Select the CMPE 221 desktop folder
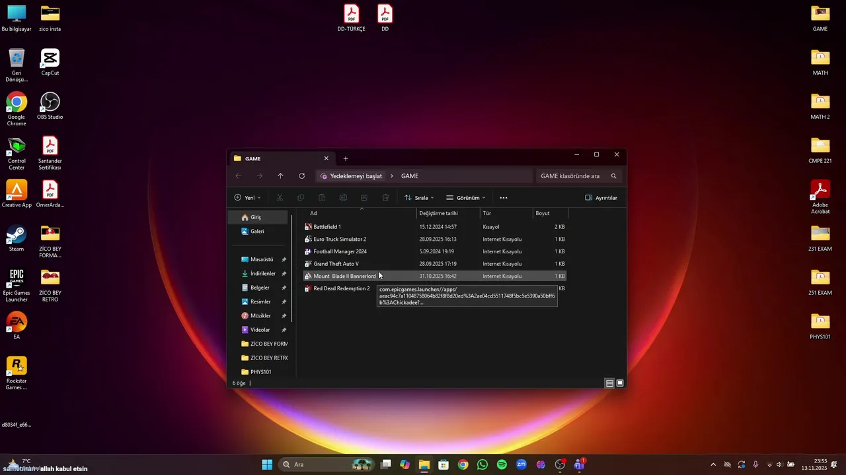 (820, 150)
